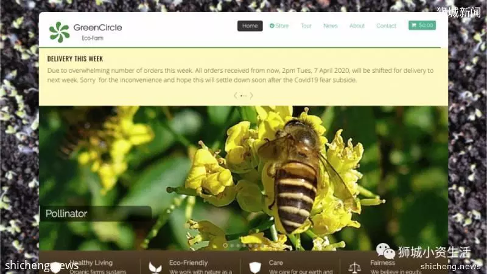Open the Home menu item
The width and height of the screenshot is (487, 274).
250,26
